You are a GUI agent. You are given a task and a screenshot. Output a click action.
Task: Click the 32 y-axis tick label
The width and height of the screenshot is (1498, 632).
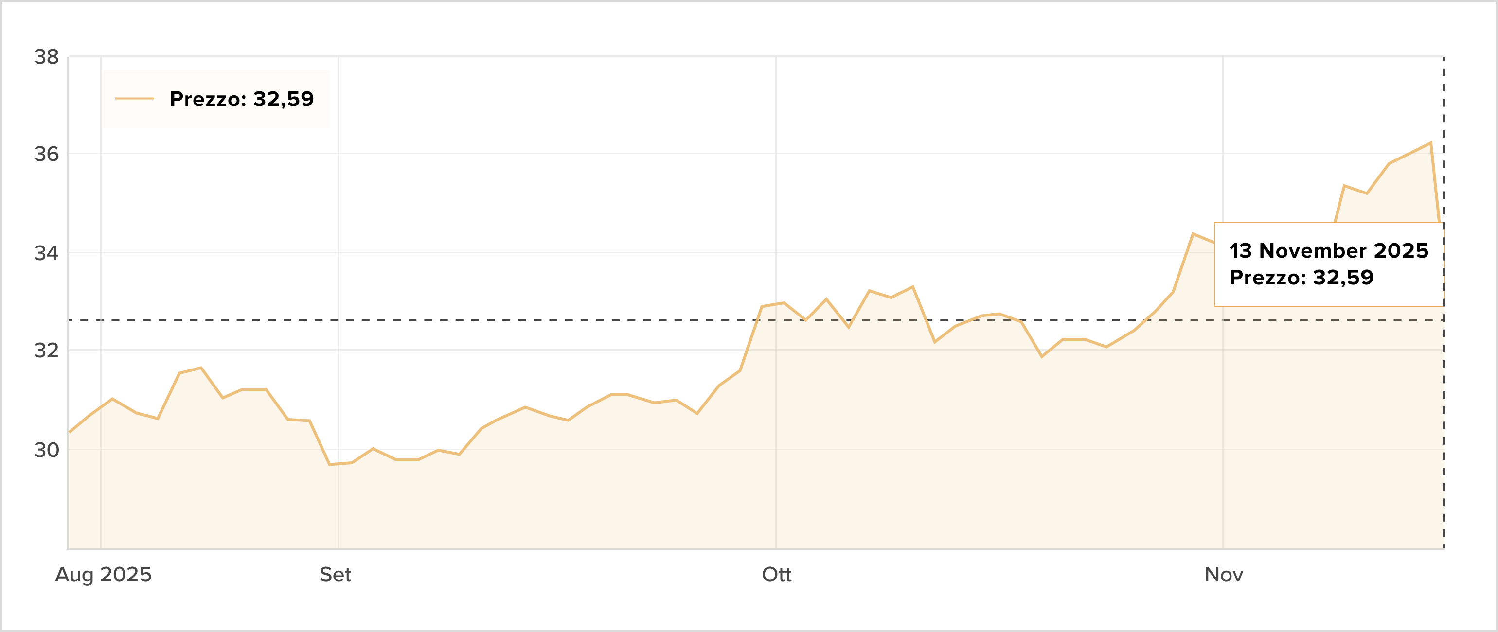click(47, 350)
